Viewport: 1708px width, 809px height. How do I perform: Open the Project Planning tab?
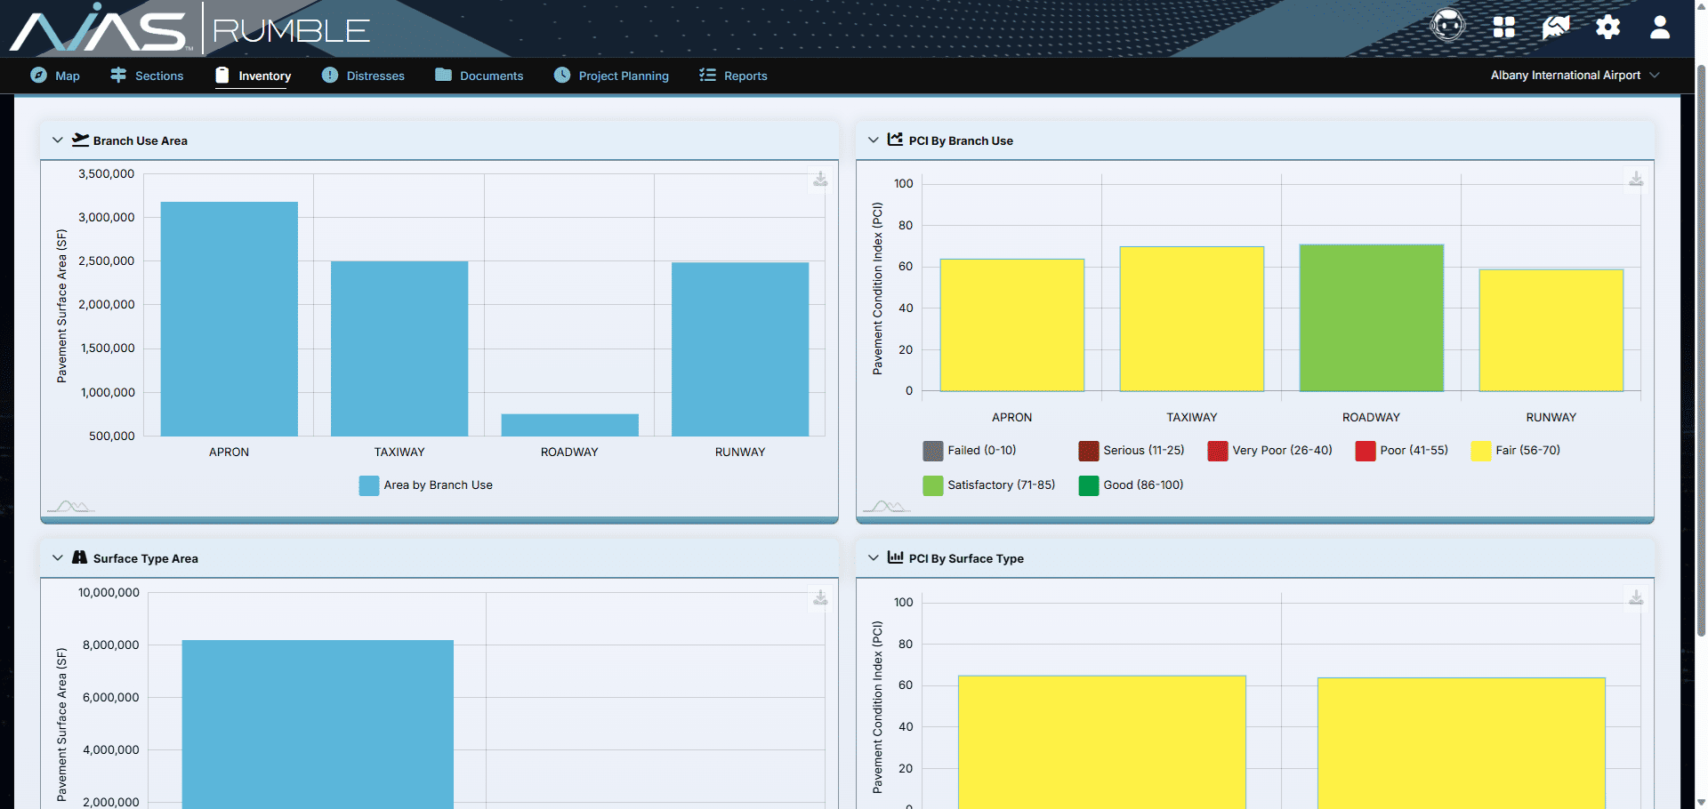[x=611, y=76]
